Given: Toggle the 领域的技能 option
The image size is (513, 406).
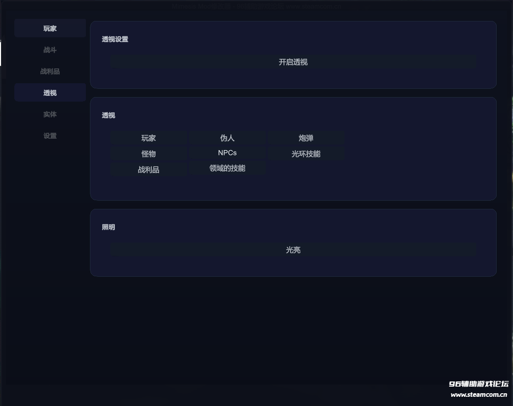Looking at the screenshot, I should tap(227, 169).
